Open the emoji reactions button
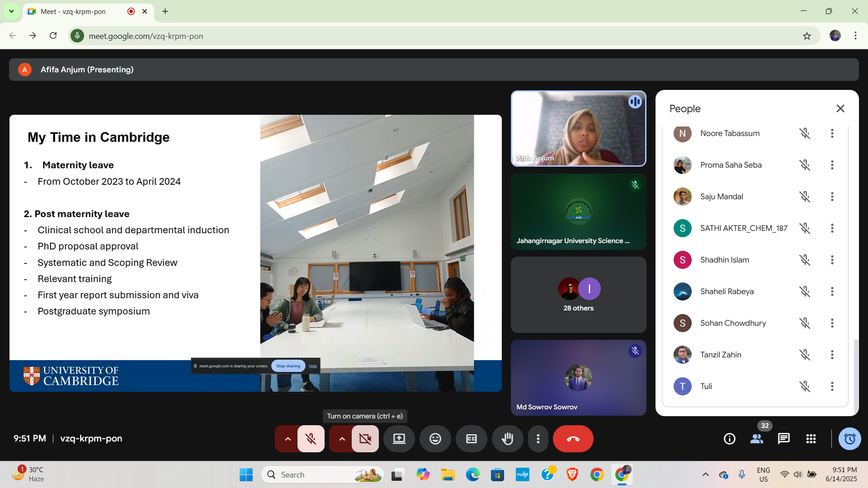 435,439
